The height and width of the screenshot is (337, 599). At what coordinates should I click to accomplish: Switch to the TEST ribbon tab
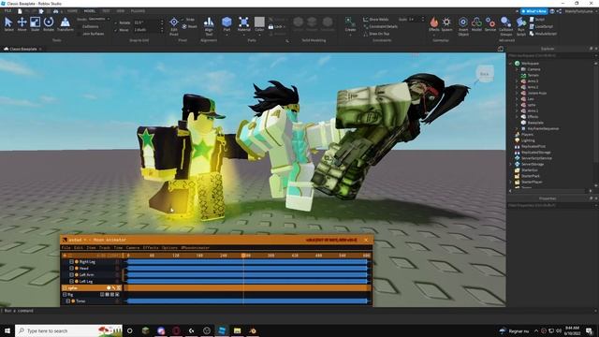106,11
